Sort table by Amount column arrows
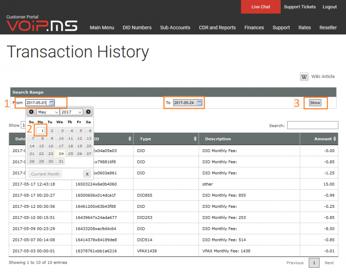The height and width of the screenshot is (276, 346). [x=335, y=139]
